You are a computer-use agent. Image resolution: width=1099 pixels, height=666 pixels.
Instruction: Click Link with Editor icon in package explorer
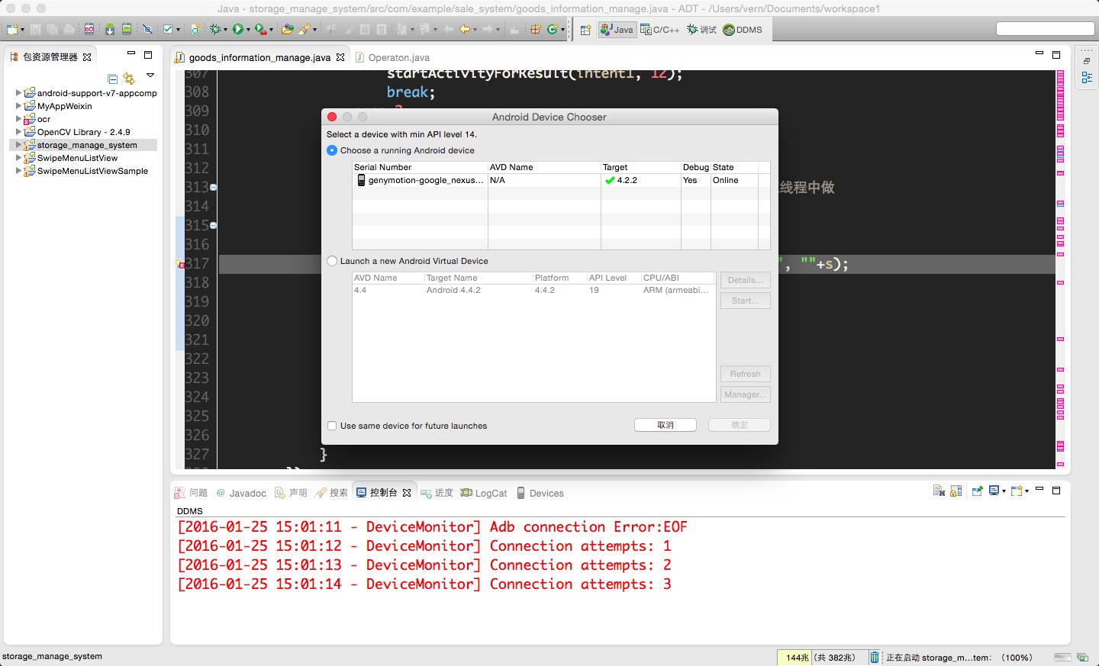pos(129,78)
